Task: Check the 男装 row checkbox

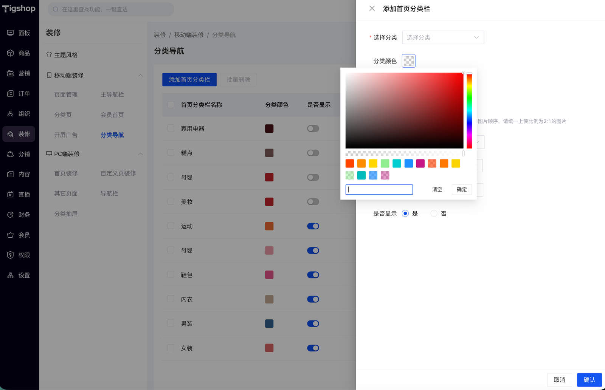Action: click(171, 323)
